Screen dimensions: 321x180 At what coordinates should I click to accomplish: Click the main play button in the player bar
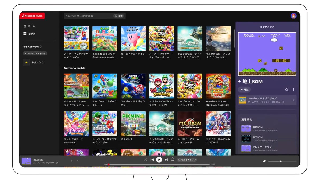[159, 159]
